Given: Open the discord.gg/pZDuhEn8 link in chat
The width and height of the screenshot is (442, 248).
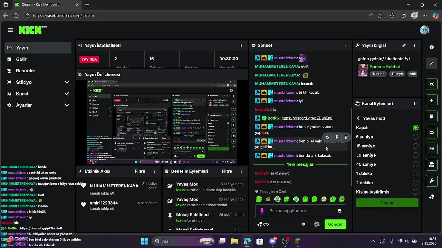Looking at the screenshot, I should [x=307, y=118].
